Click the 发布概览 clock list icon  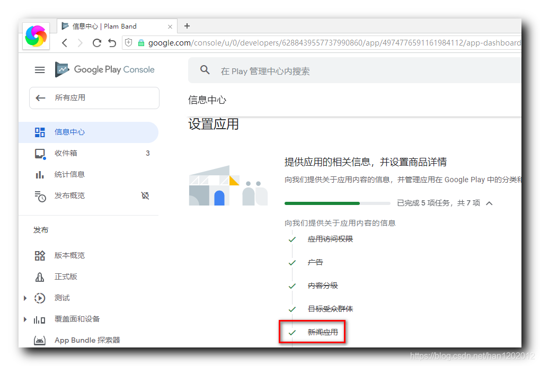(x=40, y=197)
